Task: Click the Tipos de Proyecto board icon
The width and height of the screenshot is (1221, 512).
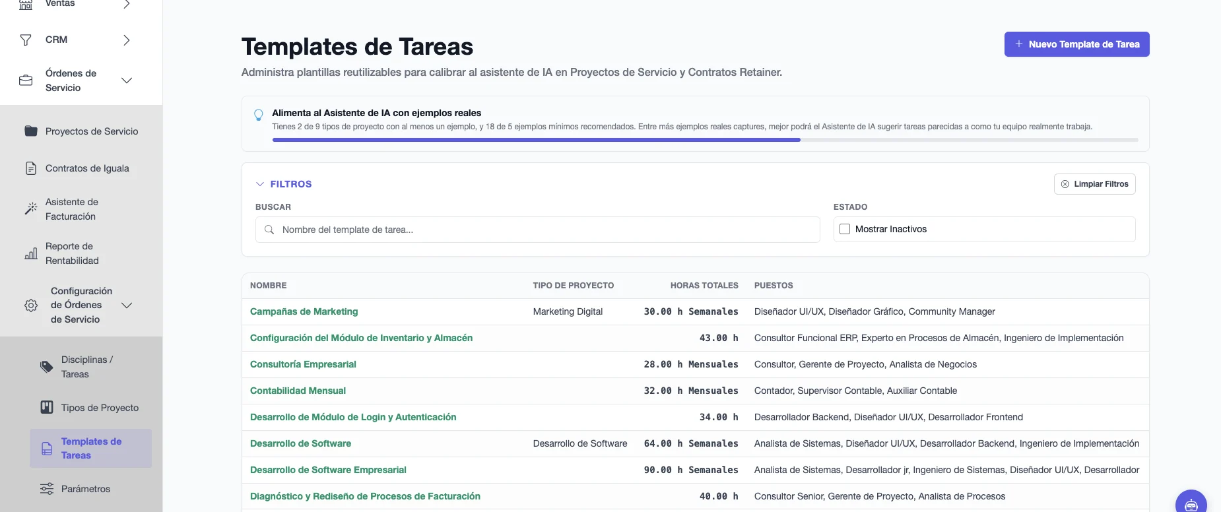Action: coord(47,407)
